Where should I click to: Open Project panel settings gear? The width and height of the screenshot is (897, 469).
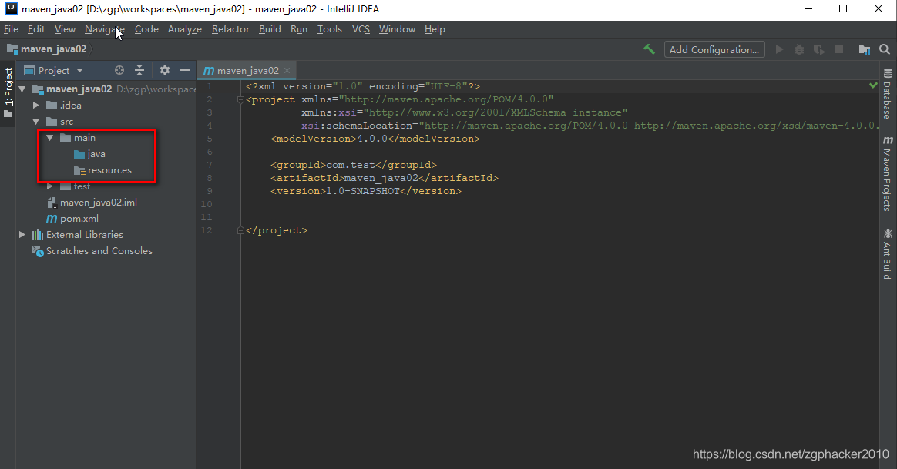(165, 70)
